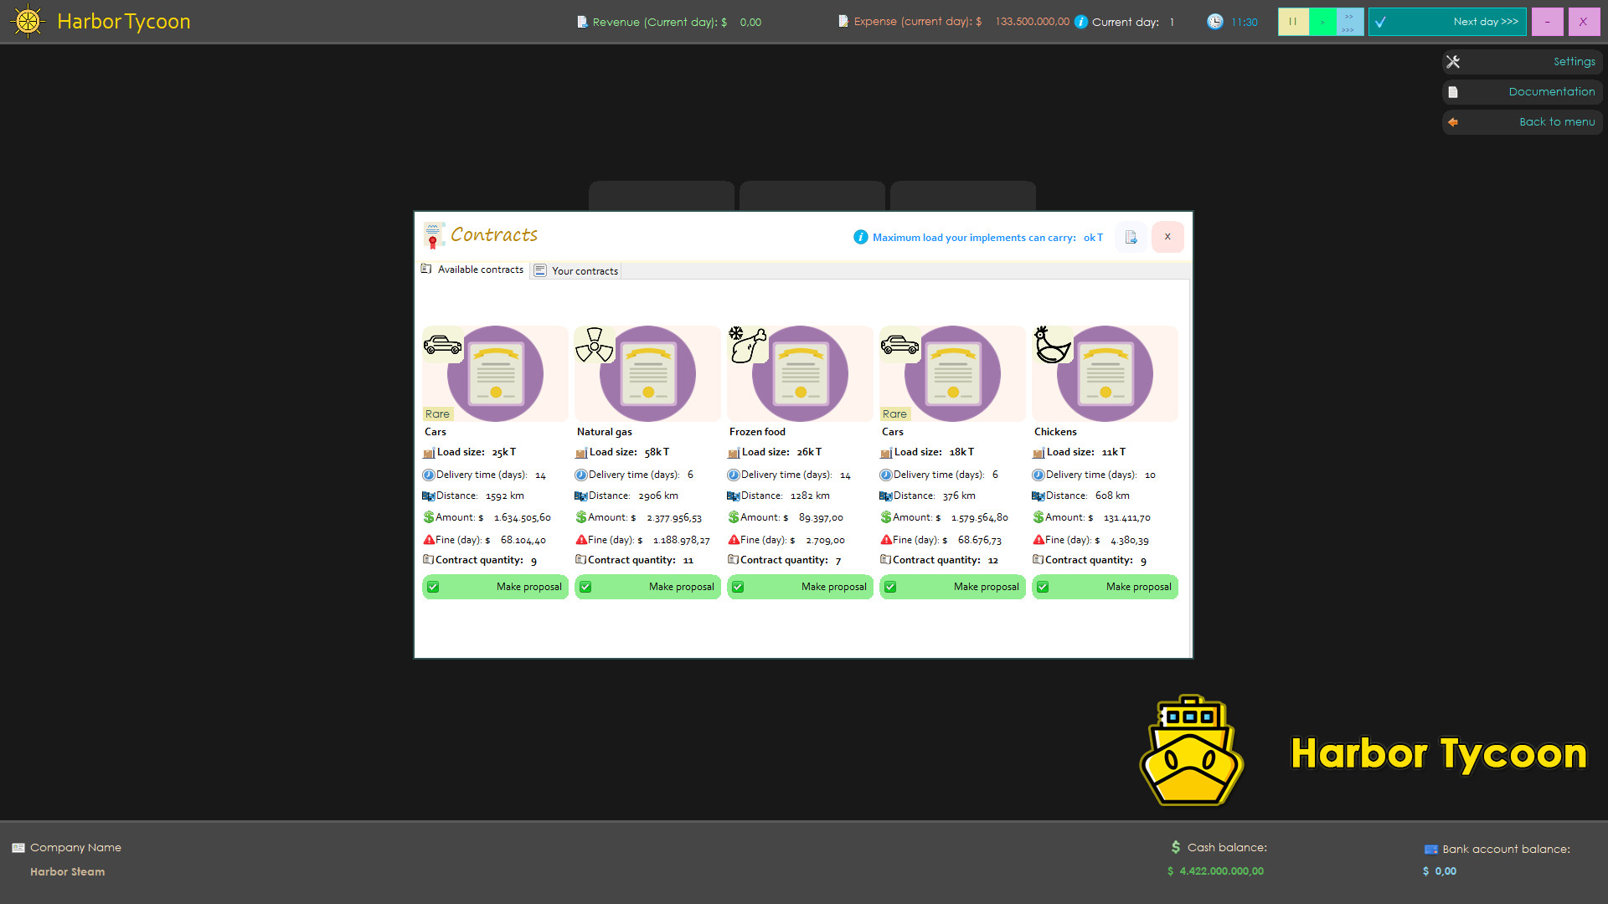Image resolution: width=1608 pixels, height=904 pixels.
Task: Click the expense info icon in the top bar
Action: point(1080,22)
